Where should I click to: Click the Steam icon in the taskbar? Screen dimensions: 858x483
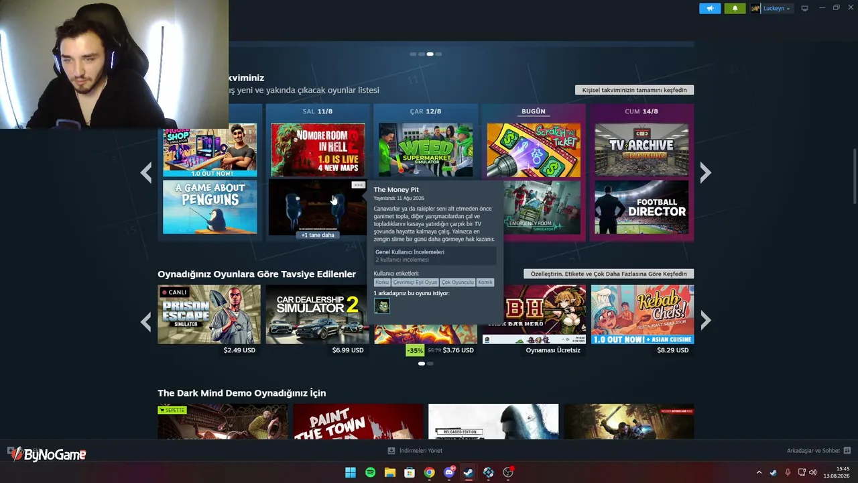click(x=469, y=472)
